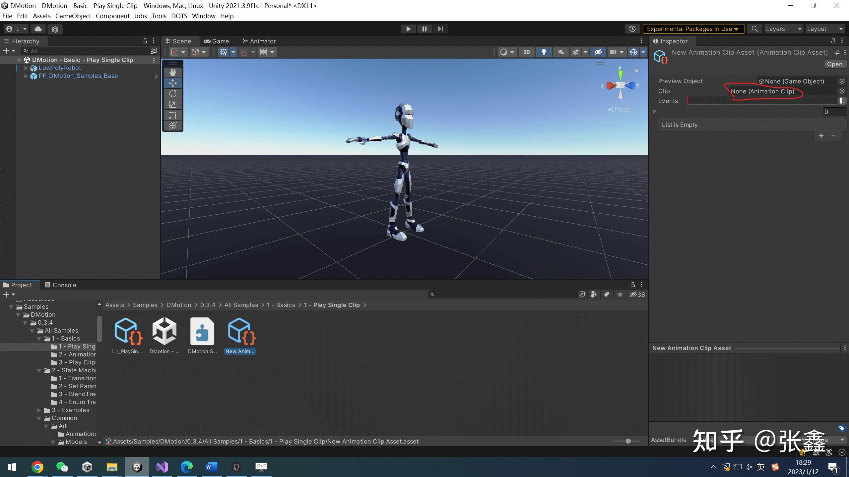Image resolution: width=849 pixels, height=477 pixels.
Task: Open the Undo History icon
Action: (632, 29)
